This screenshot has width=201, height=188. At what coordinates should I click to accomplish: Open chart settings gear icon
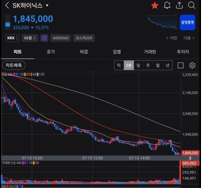(x=192, y=65)
